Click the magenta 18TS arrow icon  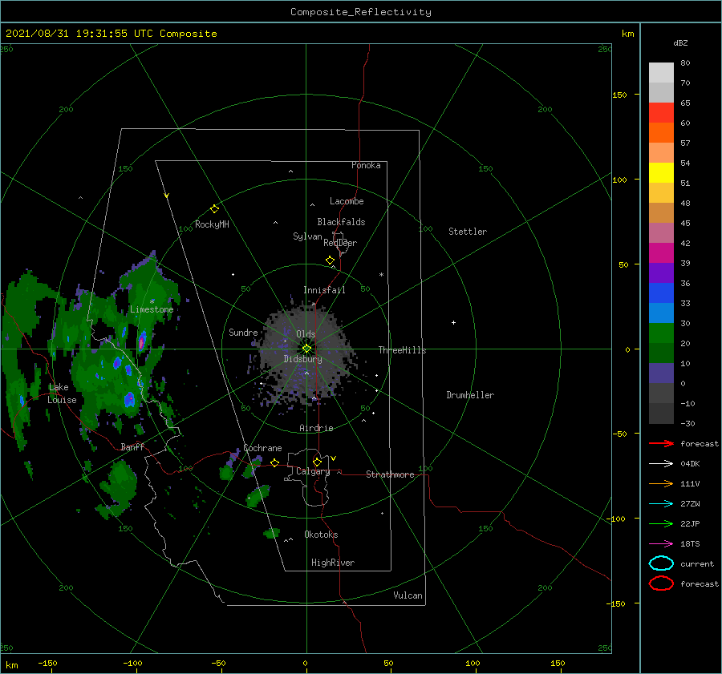click(661, 544)
